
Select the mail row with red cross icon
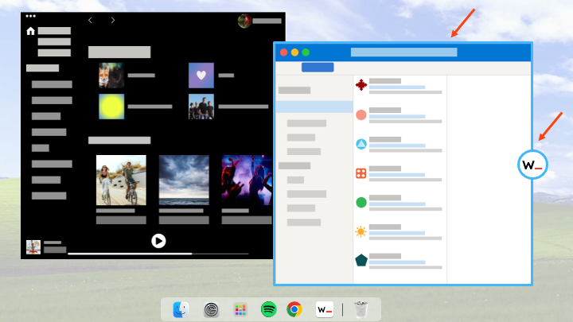[400, 86]
